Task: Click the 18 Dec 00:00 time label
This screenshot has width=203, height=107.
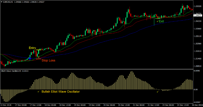Action: point(50,105)
